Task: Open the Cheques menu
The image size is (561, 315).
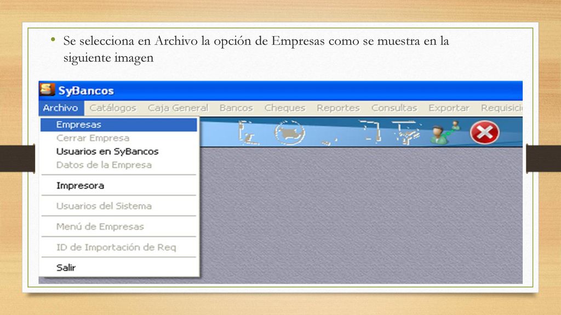Action: pyautogui.click(x=285, y=108)
